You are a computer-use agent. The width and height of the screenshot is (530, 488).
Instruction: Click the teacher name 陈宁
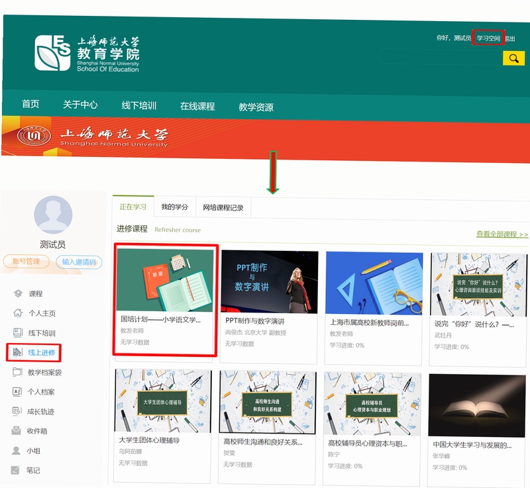(x=334, y=455)
